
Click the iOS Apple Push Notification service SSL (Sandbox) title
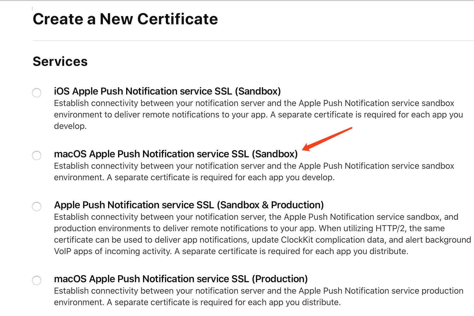point(167,91)
